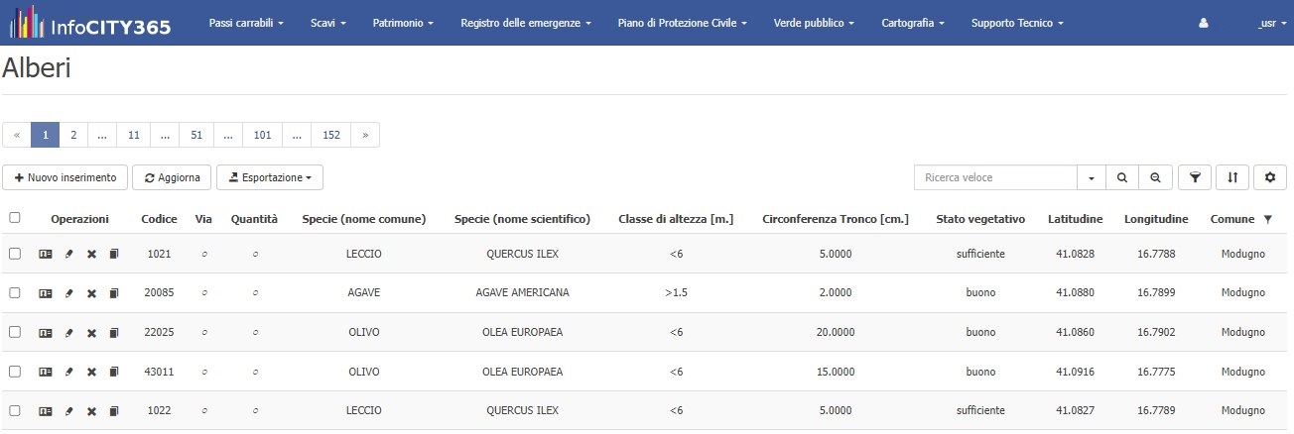The image size is (1294, 434).
Task: Open the sort order button
Action: [x=1232, y=177]
